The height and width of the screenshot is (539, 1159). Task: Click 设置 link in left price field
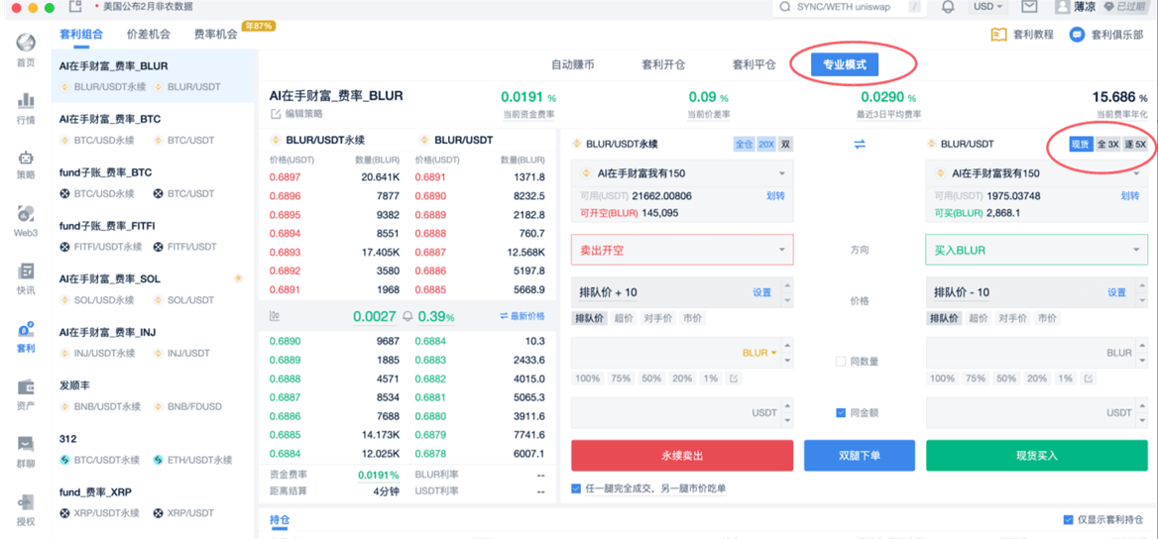[x=762, y=292]
